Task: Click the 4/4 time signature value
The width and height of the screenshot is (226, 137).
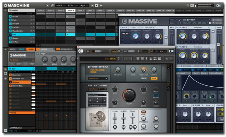Action: (83, 5)
